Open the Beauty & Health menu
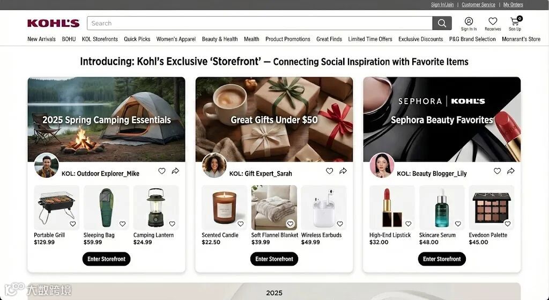The width and height of the screenshot is (549, 300). 220,39
